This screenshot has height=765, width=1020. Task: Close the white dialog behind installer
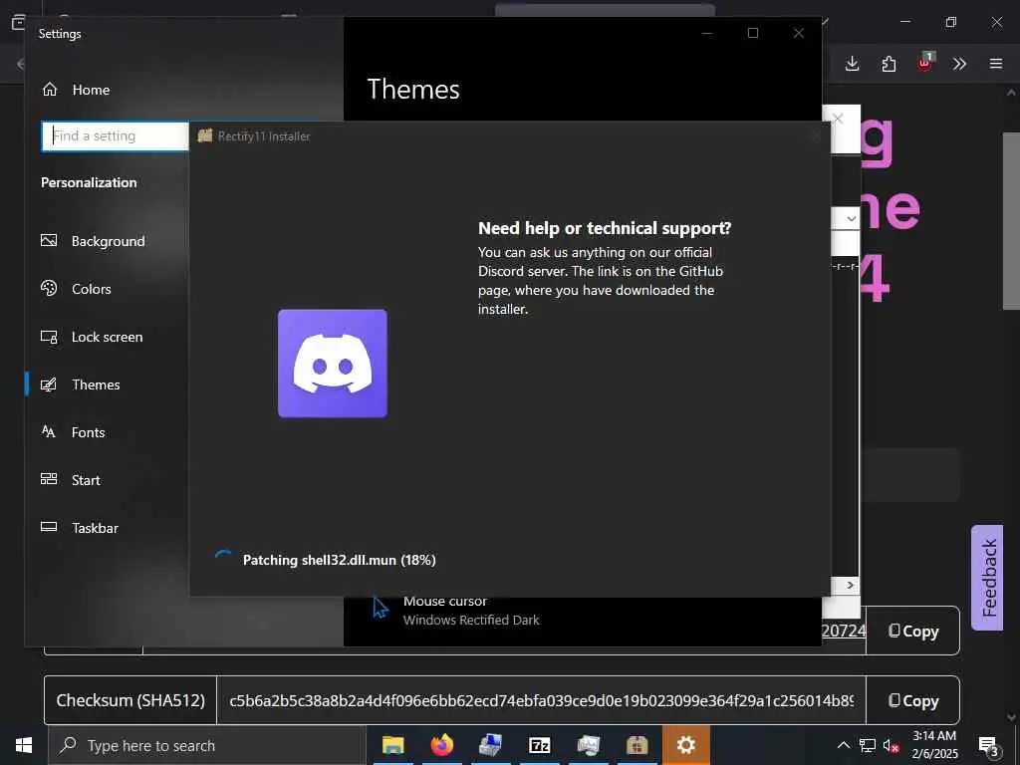click(x=839, y=120)
